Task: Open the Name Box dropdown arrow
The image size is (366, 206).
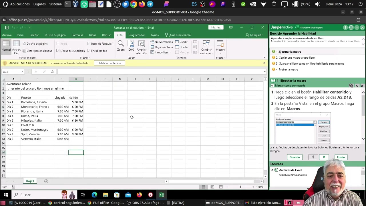Action: click(x=22, y=72)
